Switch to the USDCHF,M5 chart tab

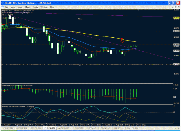pos(22,128)
